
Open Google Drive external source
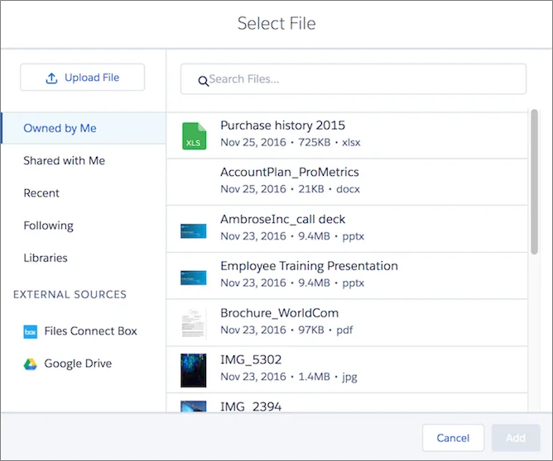point(67,364)
